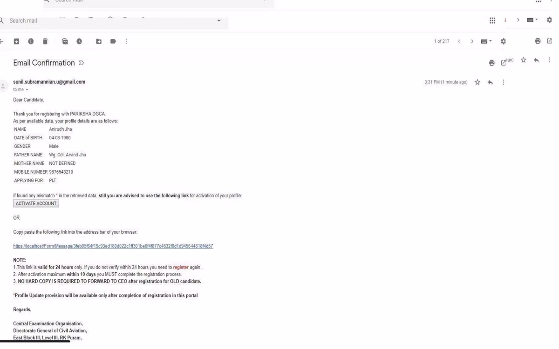Image resolution: width=559 pixels, height=349 pixels.
Task: Toggle the importance marker beside Email Confirmation
Action: click(81, 63)
